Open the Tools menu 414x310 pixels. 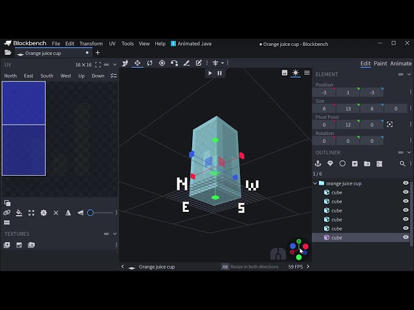127,43
